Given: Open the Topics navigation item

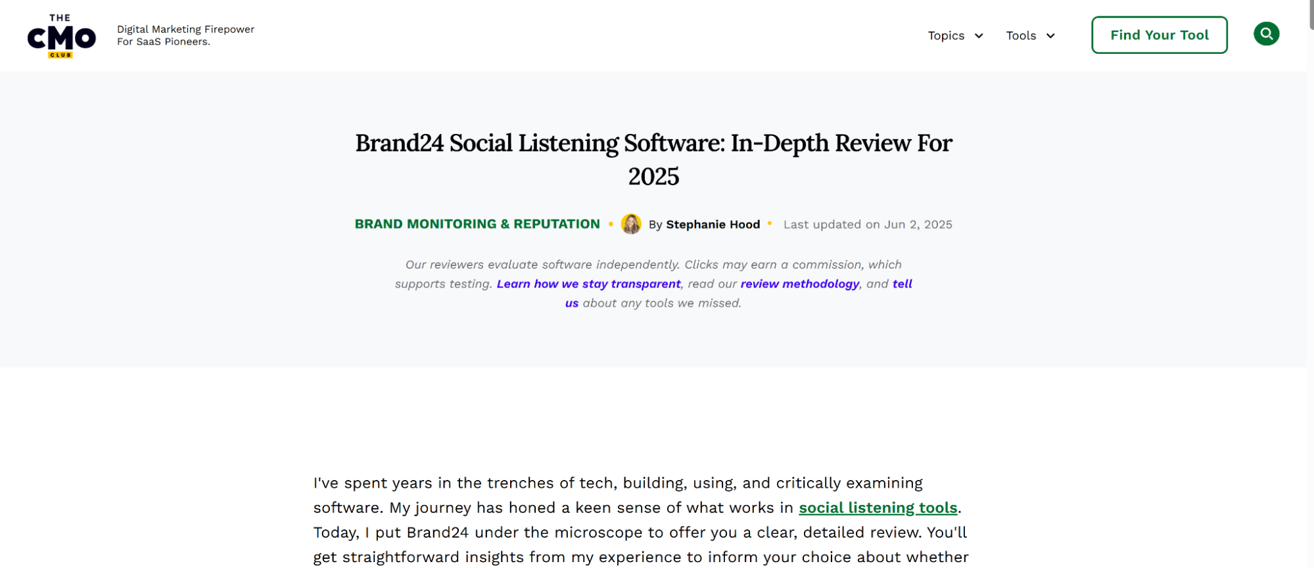Looking at the screenshot, I should (946, 35).
